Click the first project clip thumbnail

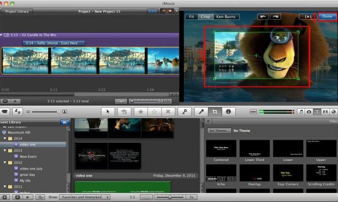point(25,61)
